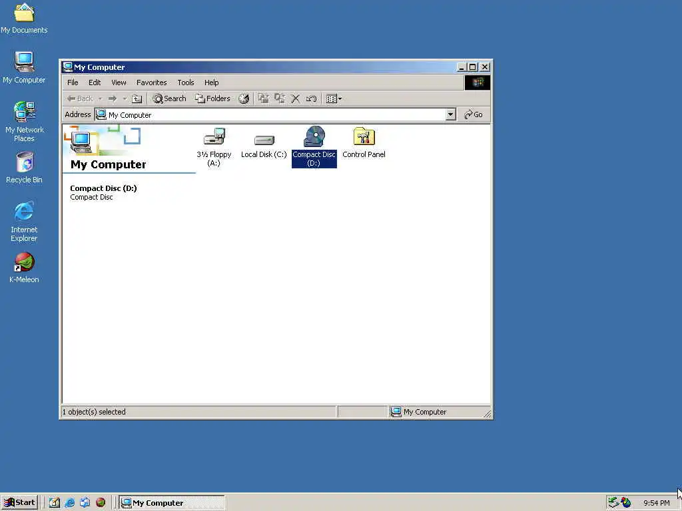The width and height of the screenshot is (682, 511).
Task: Maximize the My Computer window
Action: pyautogui.click(x=473, y=67)
